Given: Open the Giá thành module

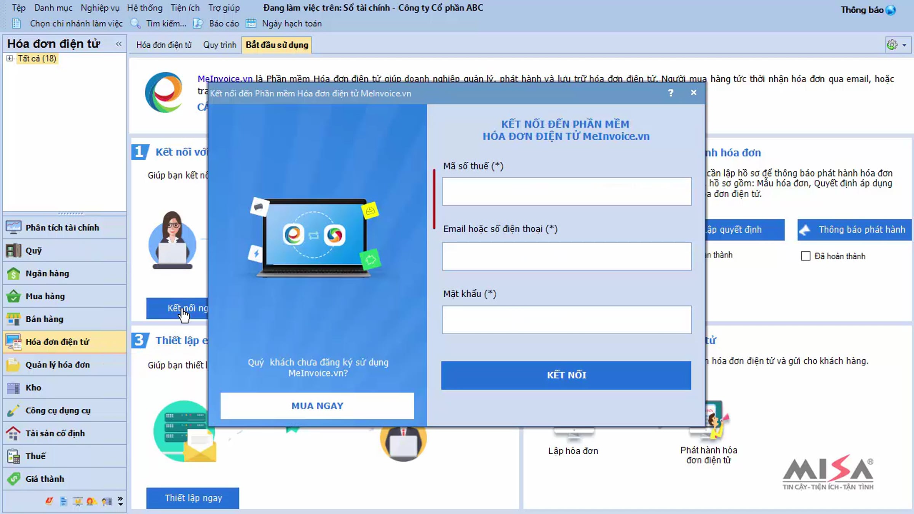Looking at the screenshot, I should pyautogui.click(x=64, y=479).
